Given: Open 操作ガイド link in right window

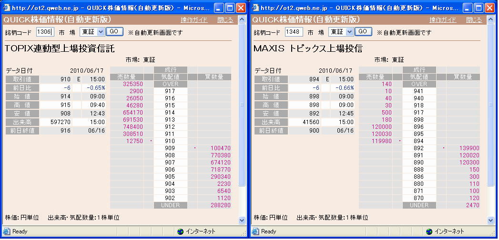Looking at the screenshot, I should pos(443,20).
